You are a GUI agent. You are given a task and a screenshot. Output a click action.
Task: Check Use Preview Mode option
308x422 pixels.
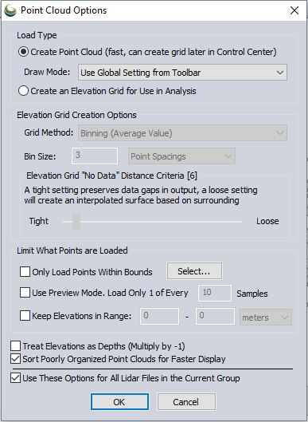[x=25, y=293]
